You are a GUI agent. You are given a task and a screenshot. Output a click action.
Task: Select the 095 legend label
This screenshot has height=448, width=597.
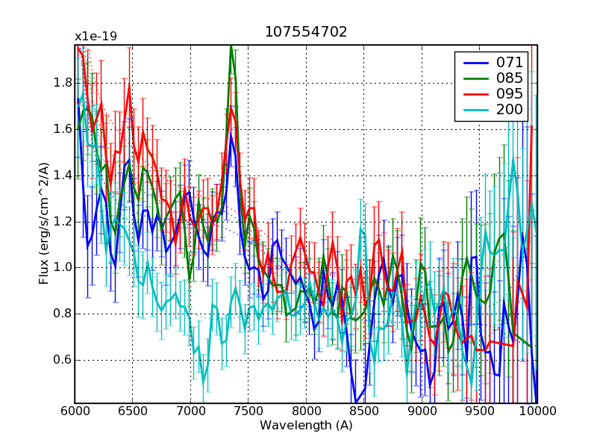tap(508, 94)
